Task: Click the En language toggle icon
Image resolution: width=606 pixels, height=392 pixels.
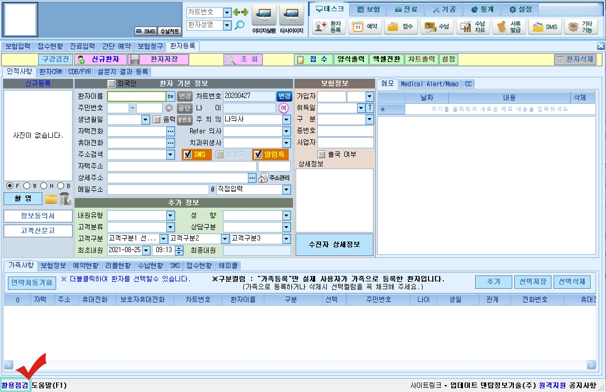Action: pyautogui.click(x=171, y=96)
